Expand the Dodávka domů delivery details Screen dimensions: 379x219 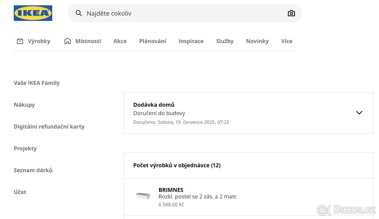point(359,112)
